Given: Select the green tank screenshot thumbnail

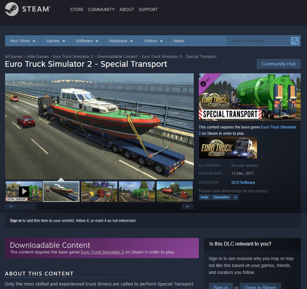Looking at the screenshot, I should 137,191.
